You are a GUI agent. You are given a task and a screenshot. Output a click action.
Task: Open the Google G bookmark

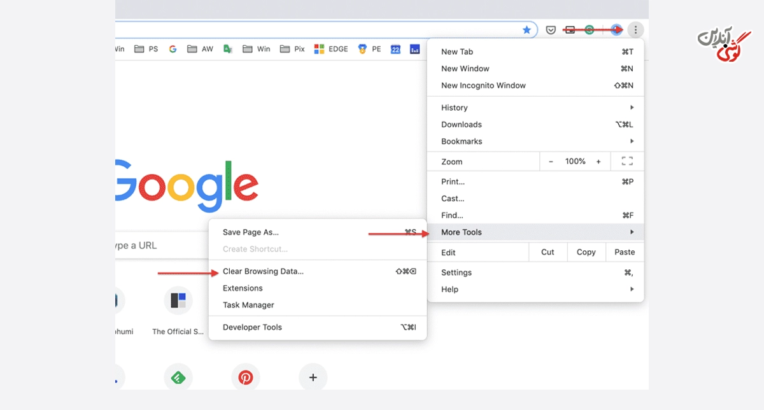pos(173,48)
